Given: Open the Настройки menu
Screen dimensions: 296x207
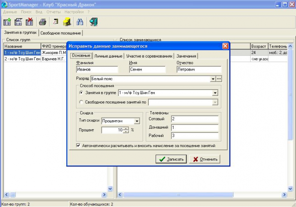Looking at the screenshot, I should [74, 12].
